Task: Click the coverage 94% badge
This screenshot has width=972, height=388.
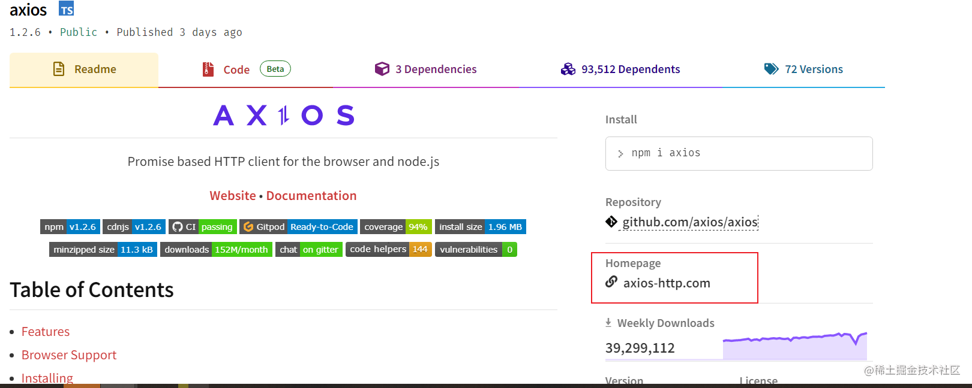Action: [x=396, y=227]
